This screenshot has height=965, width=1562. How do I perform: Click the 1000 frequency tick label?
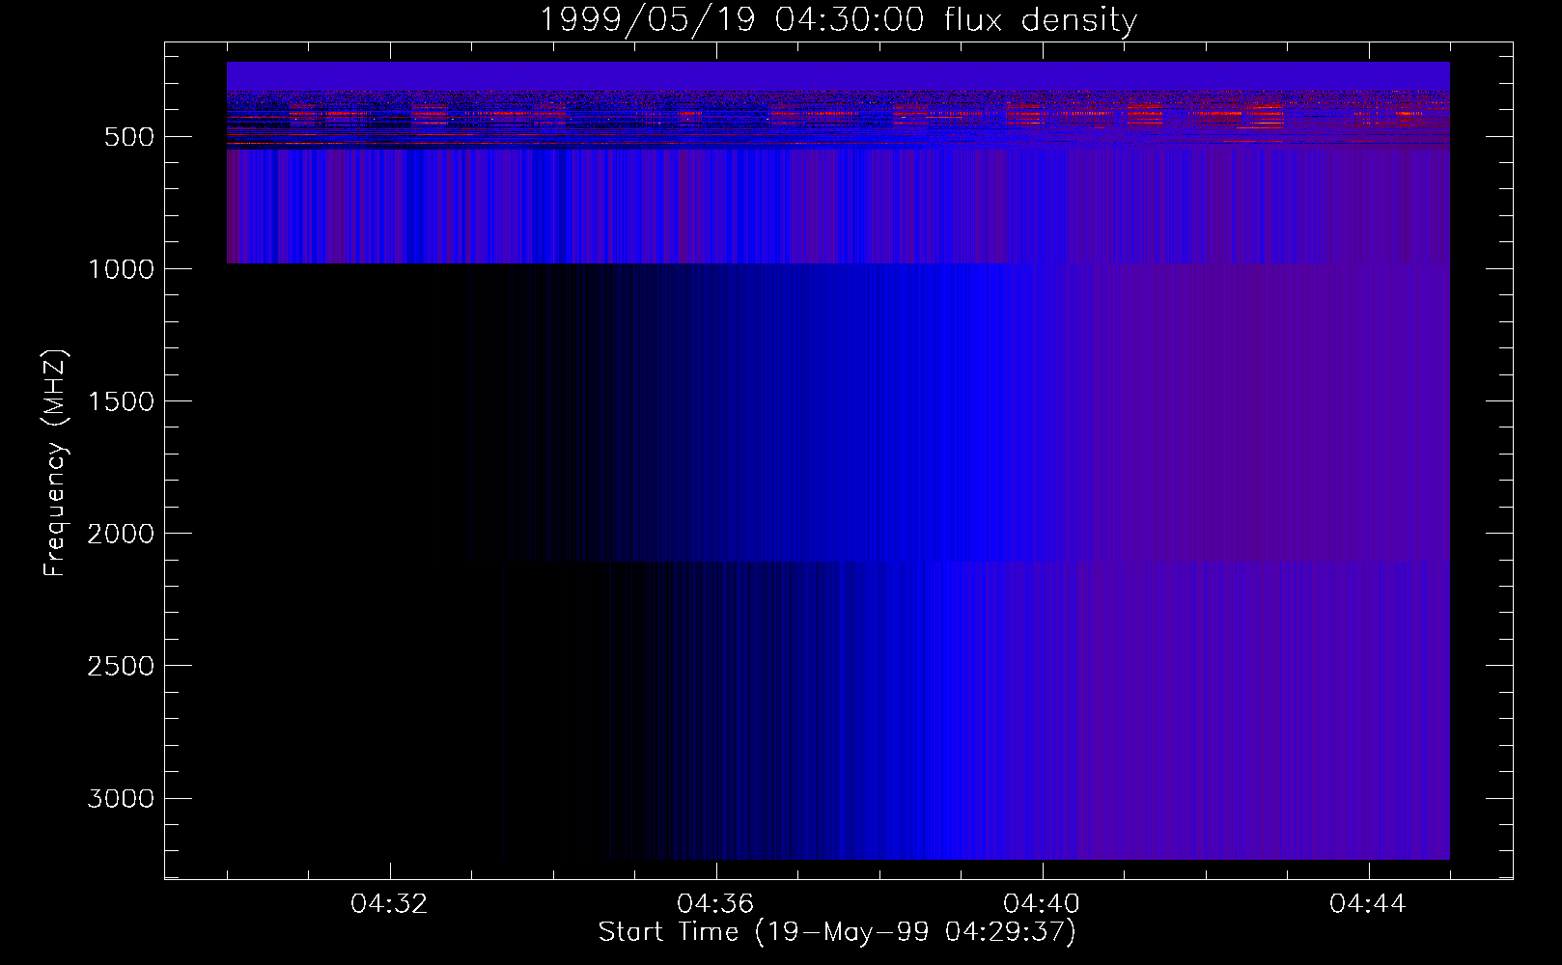tap(121, 269)
